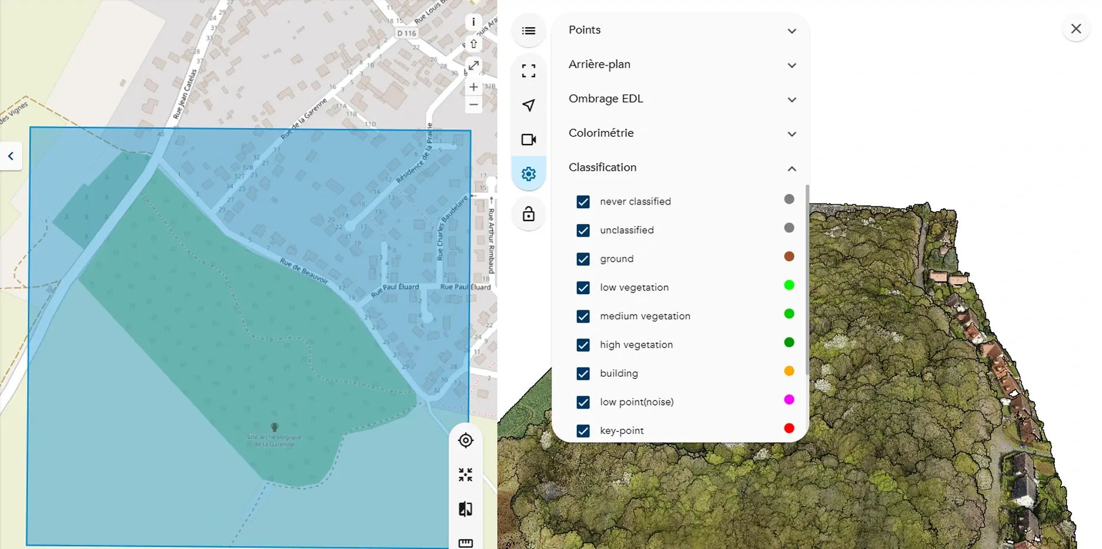The width and height of the screenshot is (1102, 549).
Task: Click the compare split-view icon
Action: [466, 509]
